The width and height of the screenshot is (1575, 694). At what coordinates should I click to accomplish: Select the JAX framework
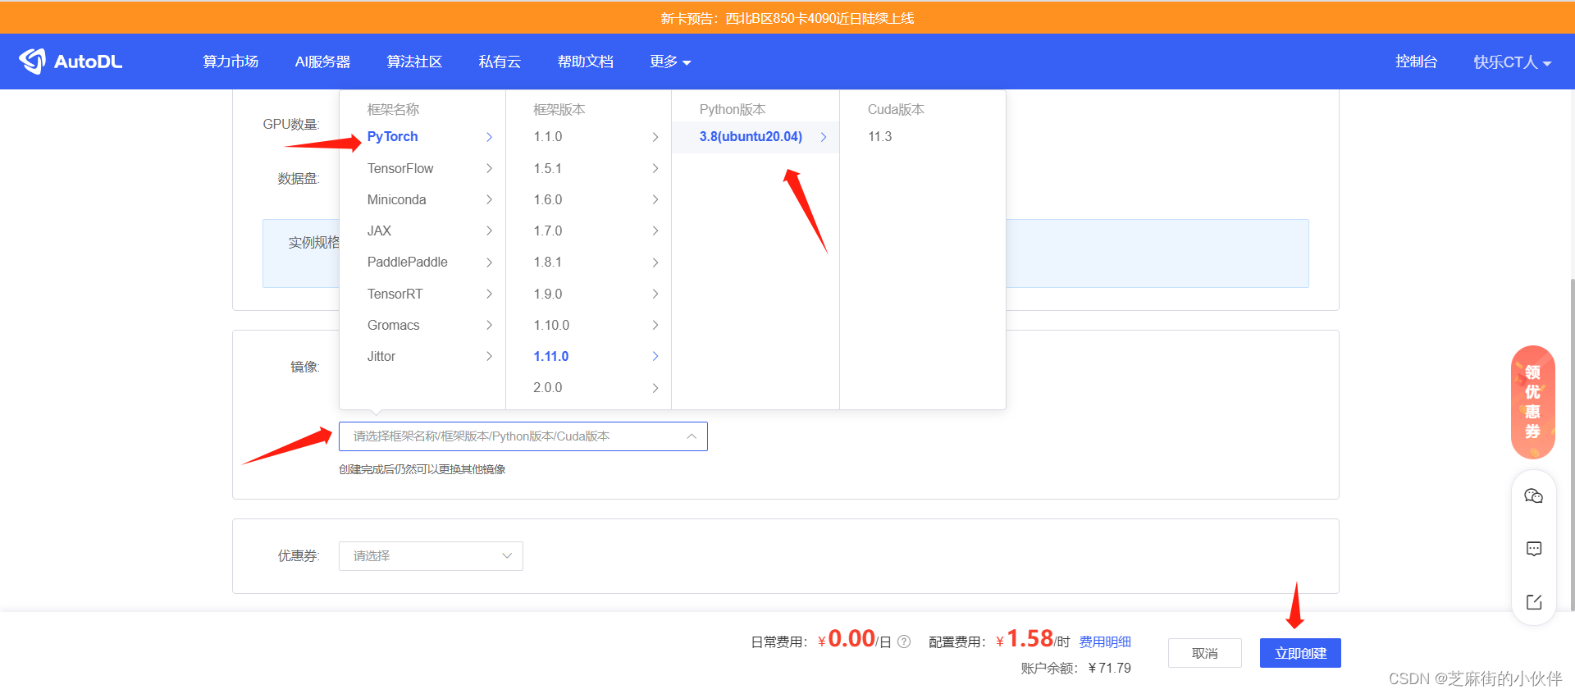tap(422, 231)
